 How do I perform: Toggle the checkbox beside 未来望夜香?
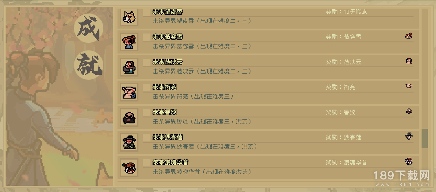pyautogui.click(x=146, y=12)
